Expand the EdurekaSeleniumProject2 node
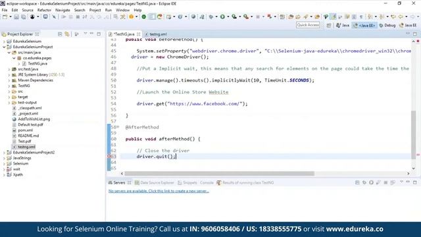 coord(4,152)
